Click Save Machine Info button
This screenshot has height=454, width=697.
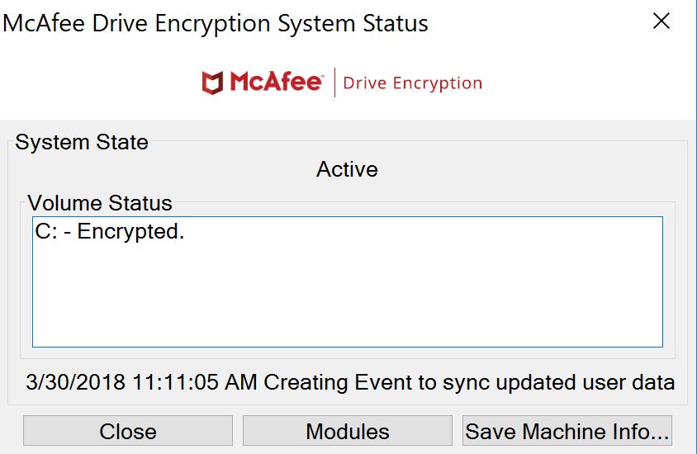(567, 431)
